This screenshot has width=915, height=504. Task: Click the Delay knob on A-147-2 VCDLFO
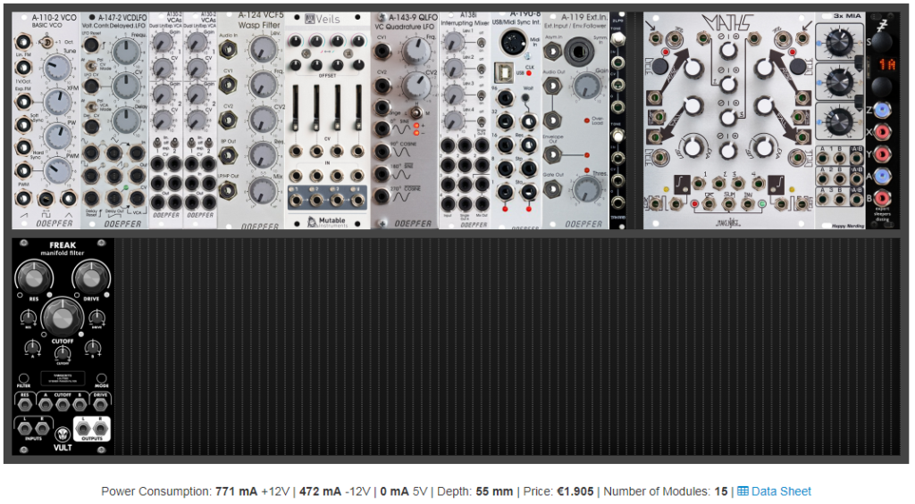(x=125, y=120)
